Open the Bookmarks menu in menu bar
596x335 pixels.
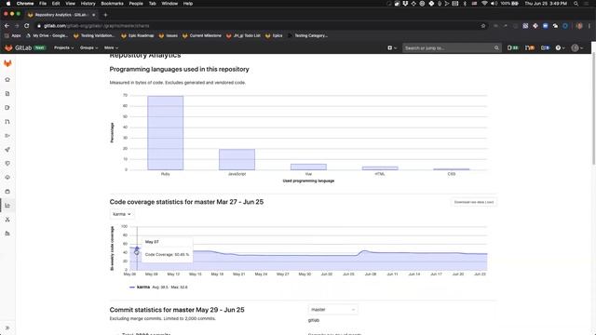click(112, 4)
